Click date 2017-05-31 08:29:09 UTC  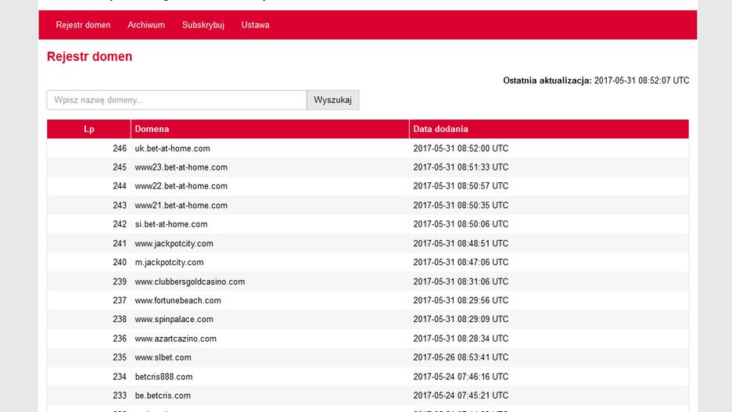tap(461, 319)
